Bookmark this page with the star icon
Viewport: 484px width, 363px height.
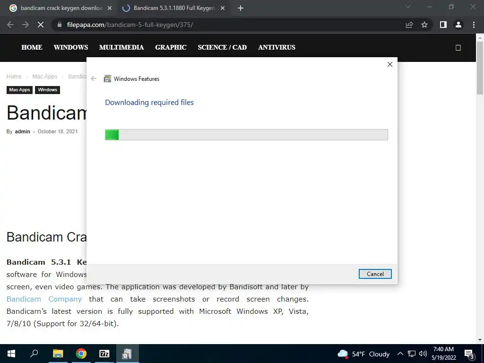tap(424, 25)
